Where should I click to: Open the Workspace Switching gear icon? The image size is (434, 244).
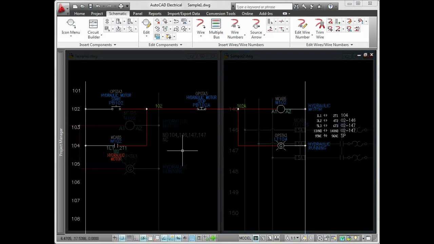(319, 238)
